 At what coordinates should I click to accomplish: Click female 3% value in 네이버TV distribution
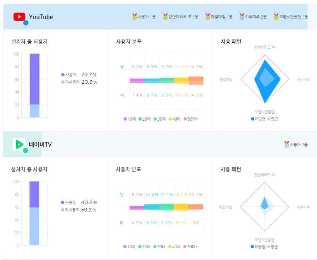tap(196, 223)
